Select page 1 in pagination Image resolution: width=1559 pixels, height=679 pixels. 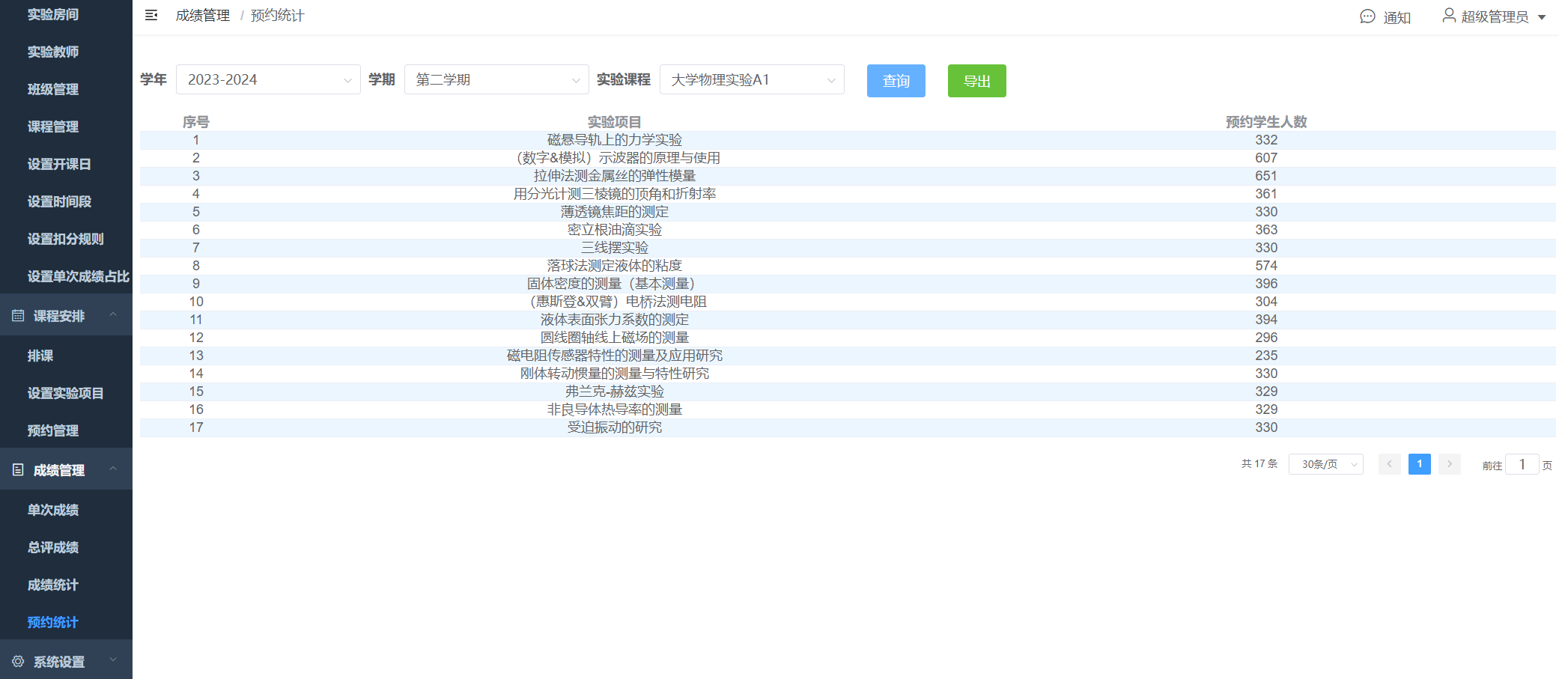pyautogui.click(x=1420, y=464)
